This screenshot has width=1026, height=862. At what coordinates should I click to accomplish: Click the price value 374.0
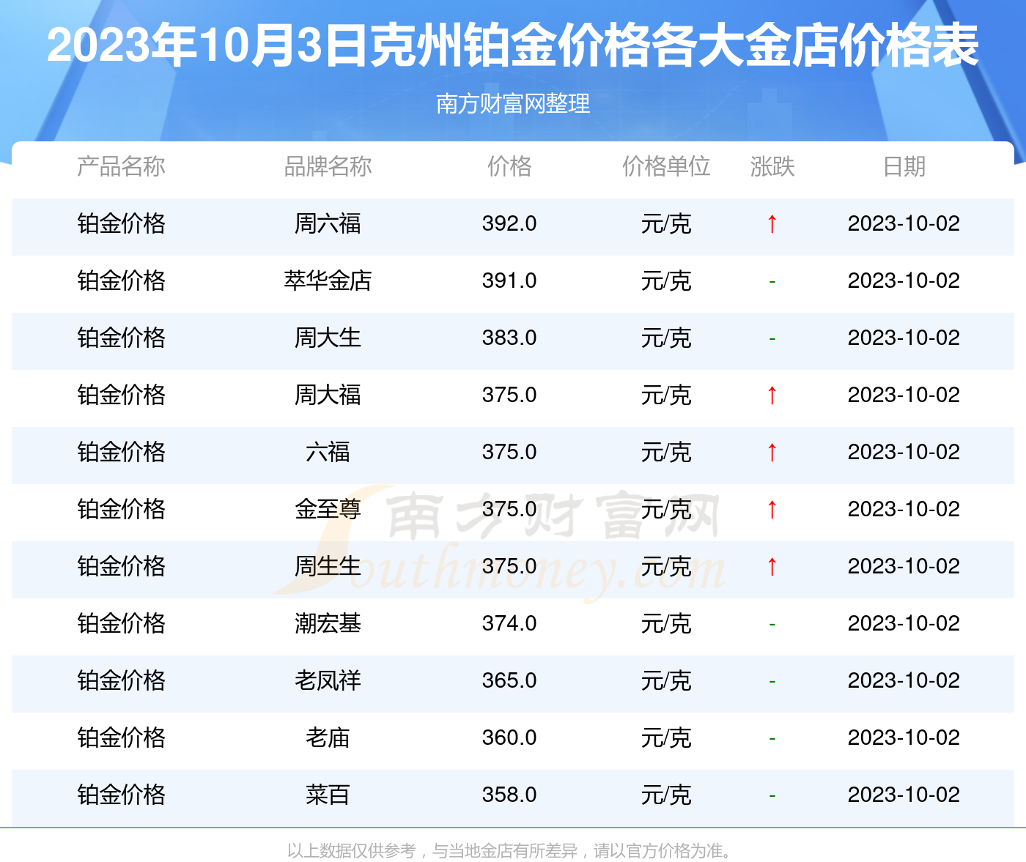(509, 624)
